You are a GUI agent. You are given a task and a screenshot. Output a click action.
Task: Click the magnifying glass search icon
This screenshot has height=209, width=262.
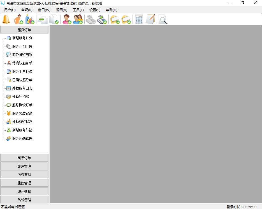coord(163,20)
